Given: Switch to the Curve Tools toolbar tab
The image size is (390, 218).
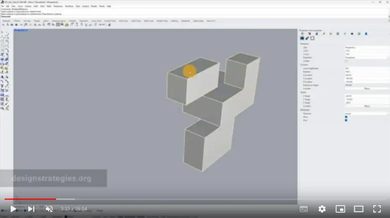Looking at the screenshot, I should [x=96, y=21].
